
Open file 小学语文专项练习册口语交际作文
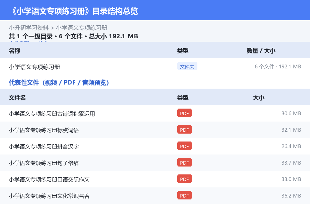49,179
